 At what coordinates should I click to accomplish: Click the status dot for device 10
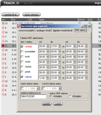3,81
